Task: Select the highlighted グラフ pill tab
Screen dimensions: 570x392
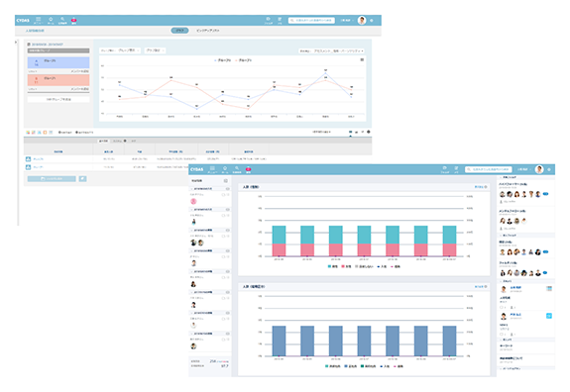Action: click(x=179, y=31)
